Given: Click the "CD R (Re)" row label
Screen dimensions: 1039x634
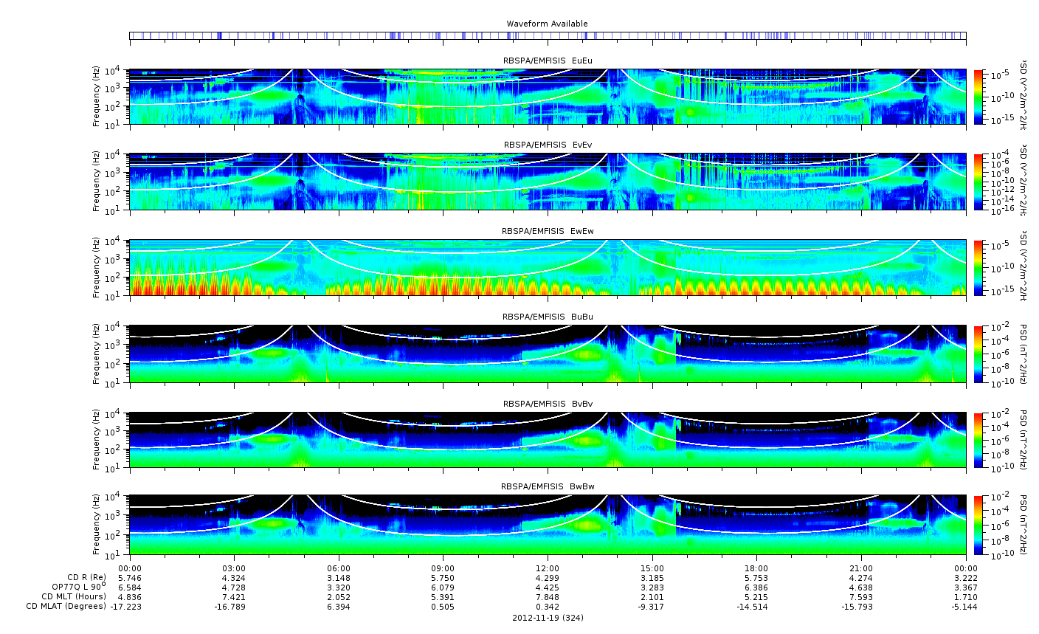Looking at the screenshot, I should point(86,577).
